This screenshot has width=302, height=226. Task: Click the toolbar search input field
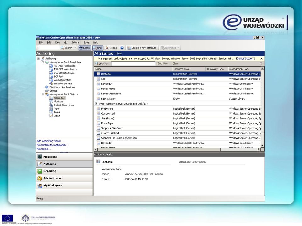tap(49, 48)
